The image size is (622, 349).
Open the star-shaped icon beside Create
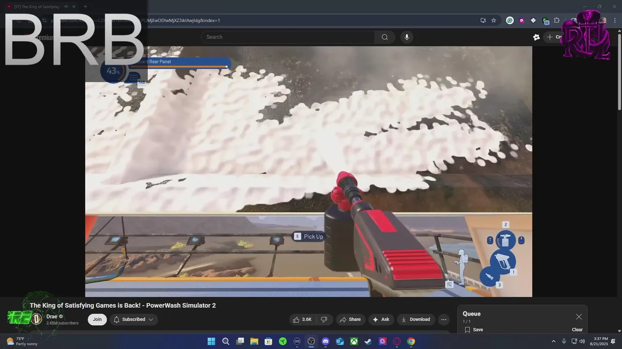(x=536, y=37)
